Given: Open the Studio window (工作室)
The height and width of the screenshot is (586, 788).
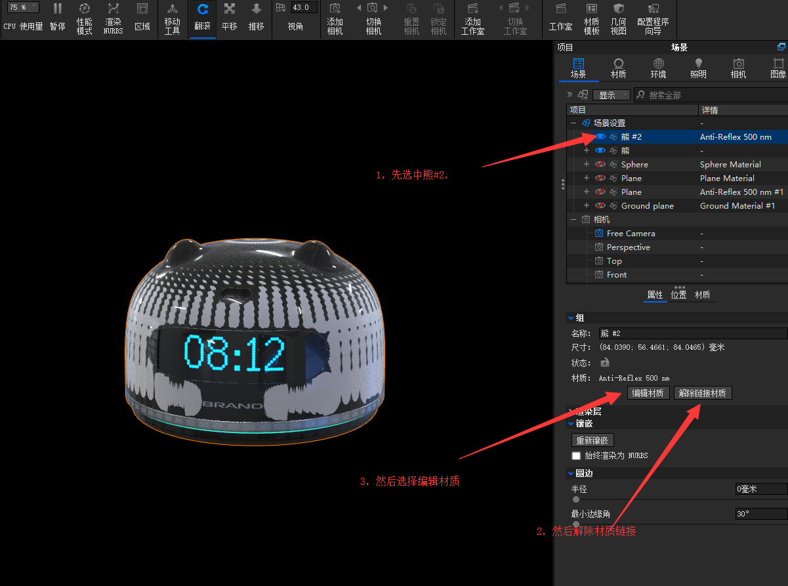Looking at the screenshot, I should 561,17.
